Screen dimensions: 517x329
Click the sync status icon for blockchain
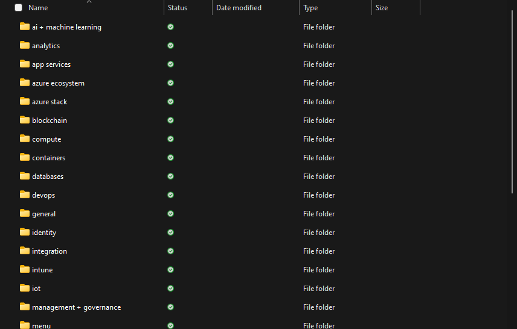pyautogui.click(x=170, y=120)
